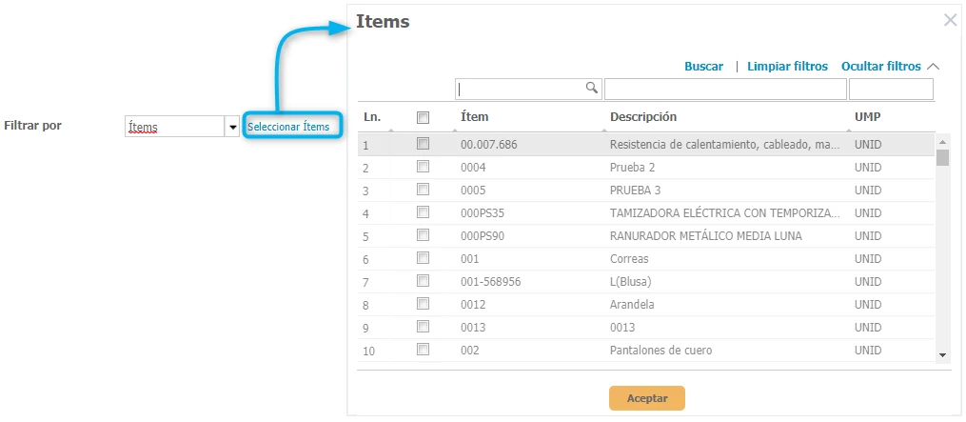This screenshot has height=422, width=966.
Task: Click the scrollbar down arrow
Action: point(942,354)
